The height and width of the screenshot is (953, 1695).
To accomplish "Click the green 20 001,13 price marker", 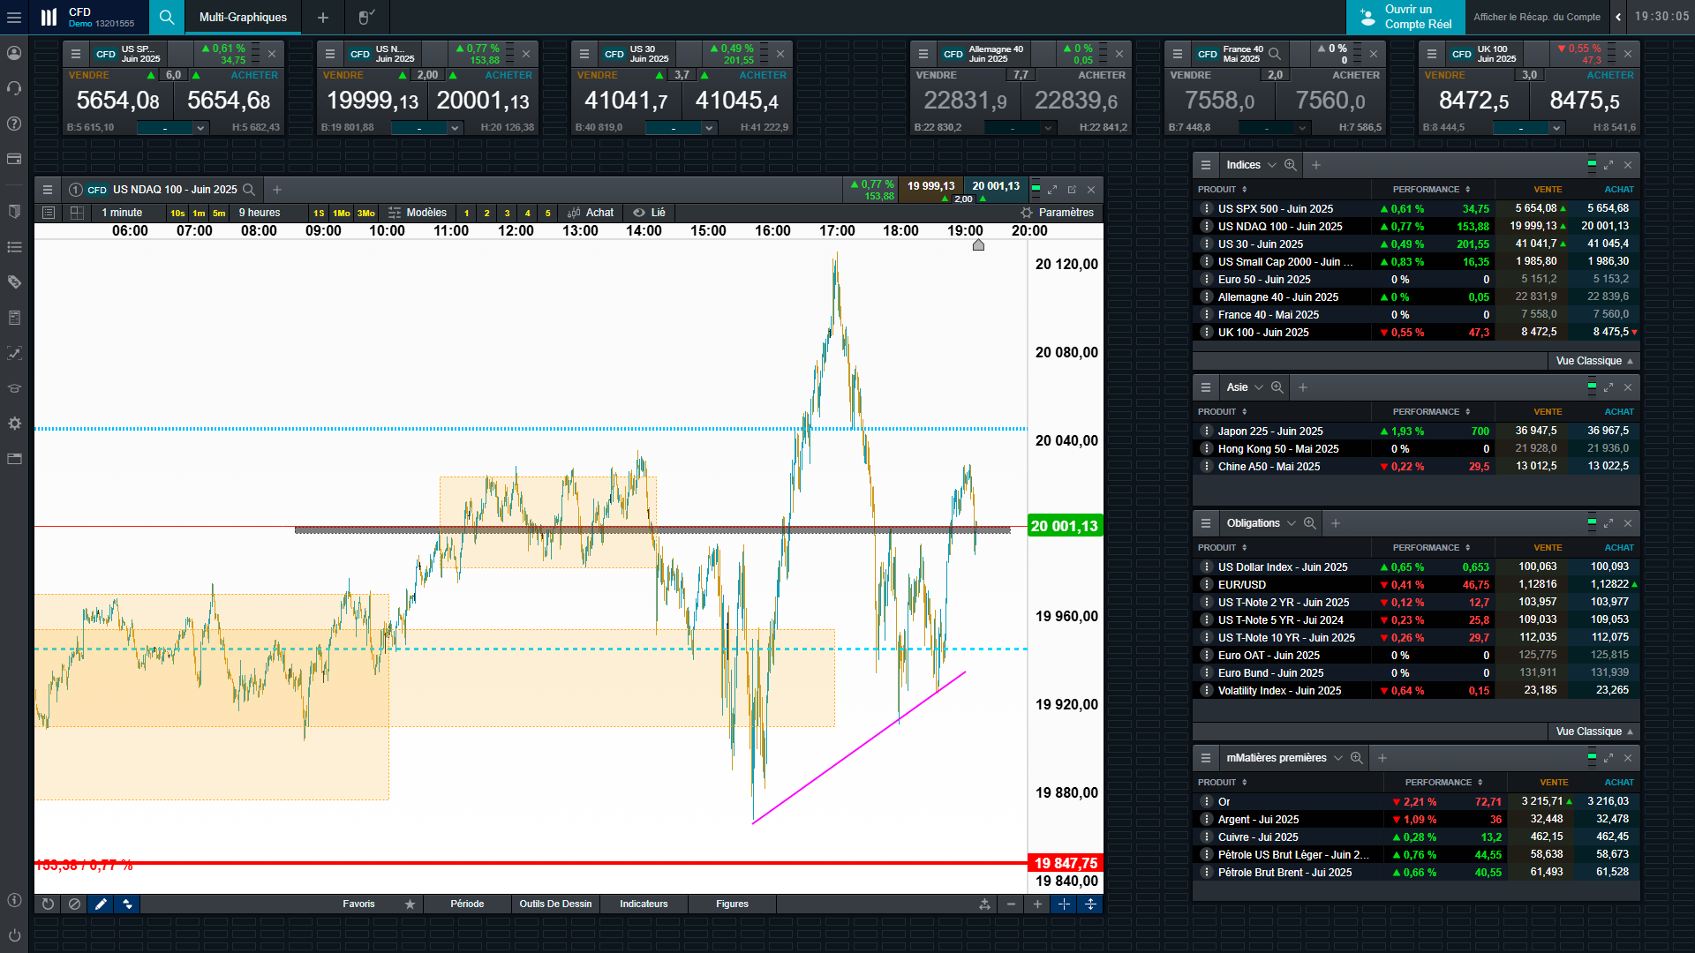I will (1064, 526).
